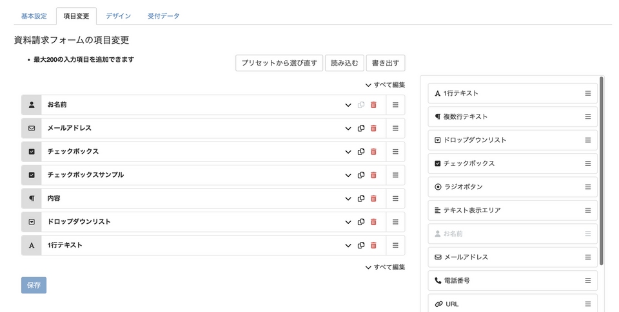Click the 書き出す export button
619x312 pixels.
(x=385, y=63)
